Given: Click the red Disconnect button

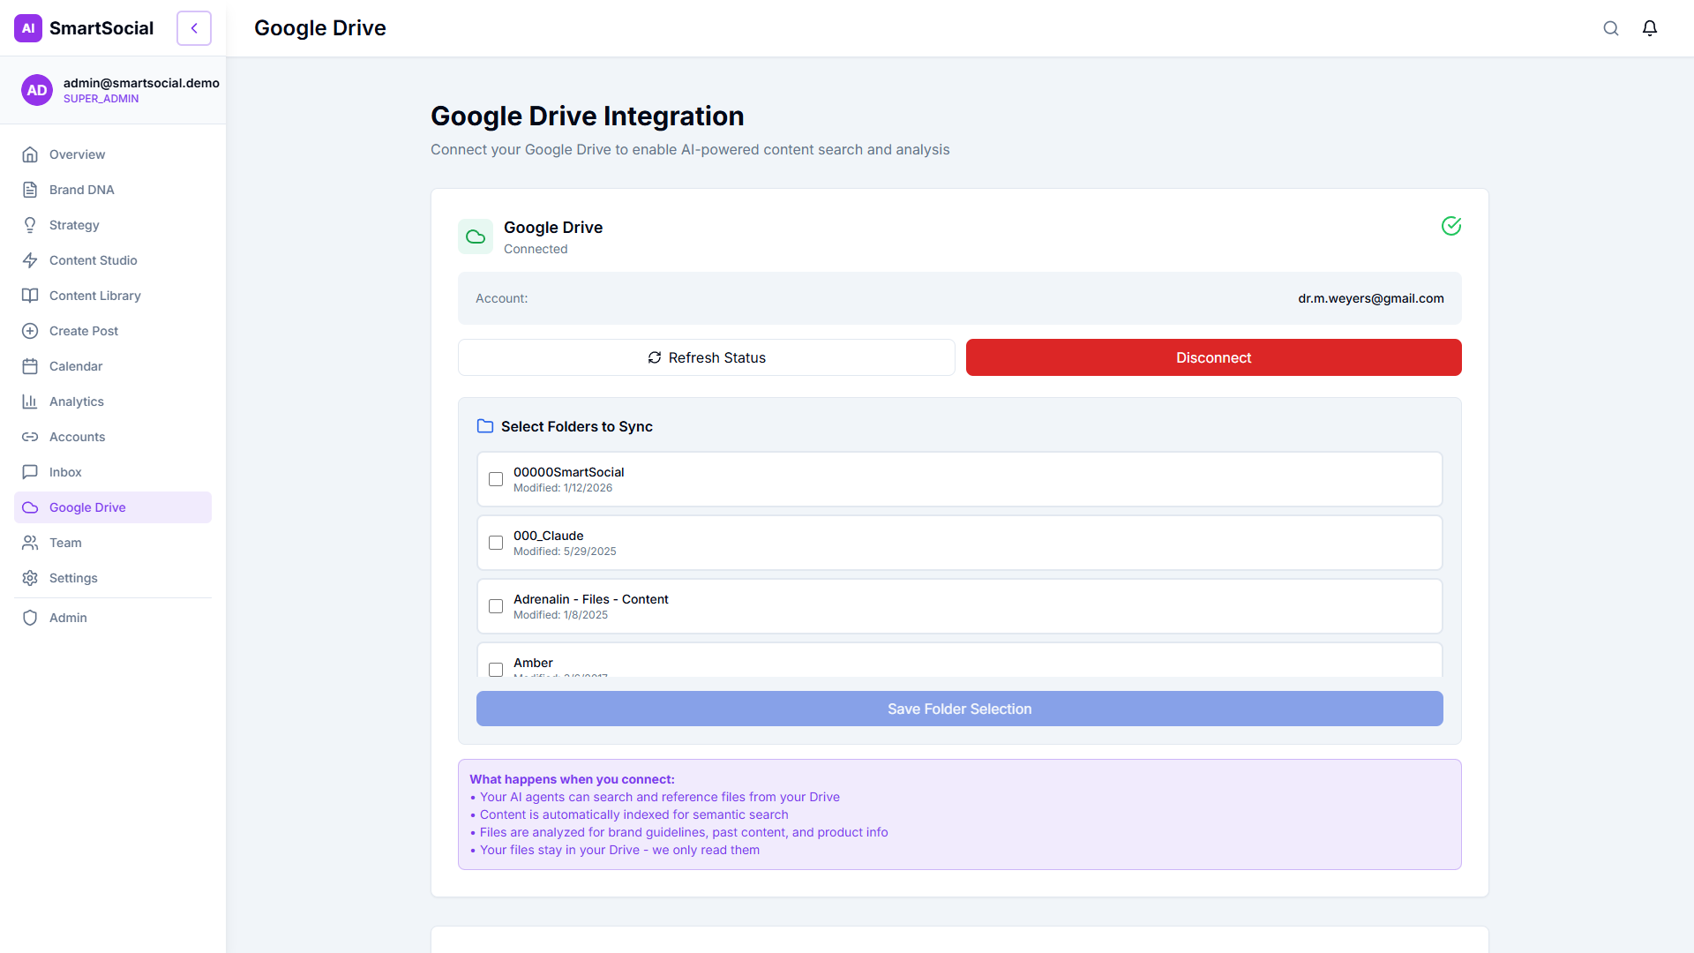Looking at the screenshot, I should [1213, 357].
